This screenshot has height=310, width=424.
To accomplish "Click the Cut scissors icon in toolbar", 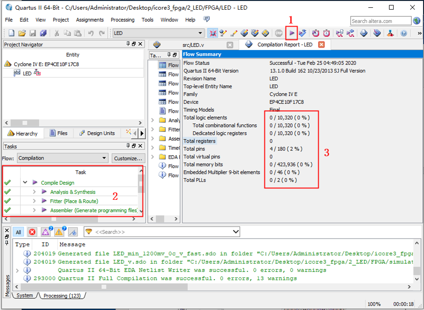I will (56, 33).
